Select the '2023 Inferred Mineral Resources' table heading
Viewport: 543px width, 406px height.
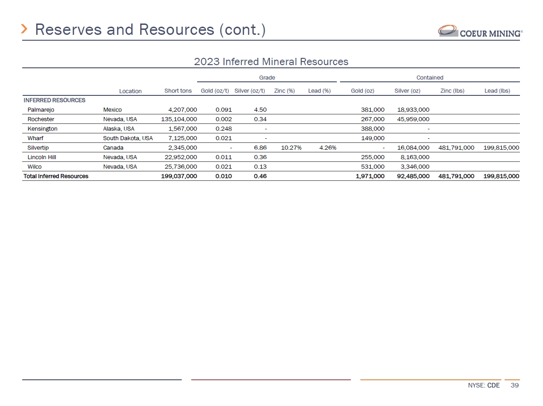coord(271,61)
